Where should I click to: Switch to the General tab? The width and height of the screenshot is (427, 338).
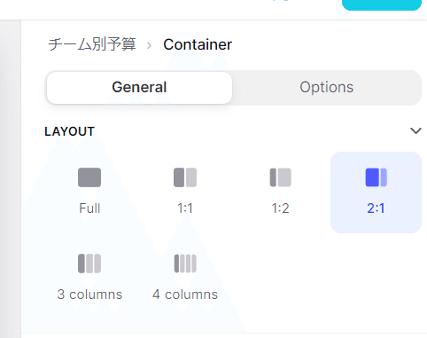[139, 88]
